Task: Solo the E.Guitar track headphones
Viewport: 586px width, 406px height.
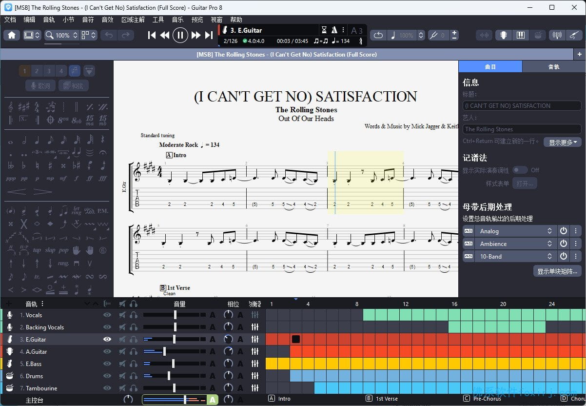Action: (134, 340)
